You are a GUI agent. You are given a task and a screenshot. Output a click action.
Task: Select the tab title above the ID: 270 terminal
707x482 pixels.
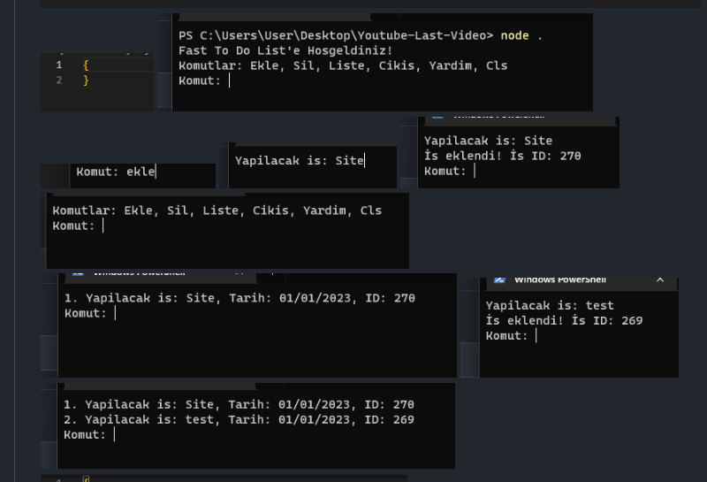498,118
